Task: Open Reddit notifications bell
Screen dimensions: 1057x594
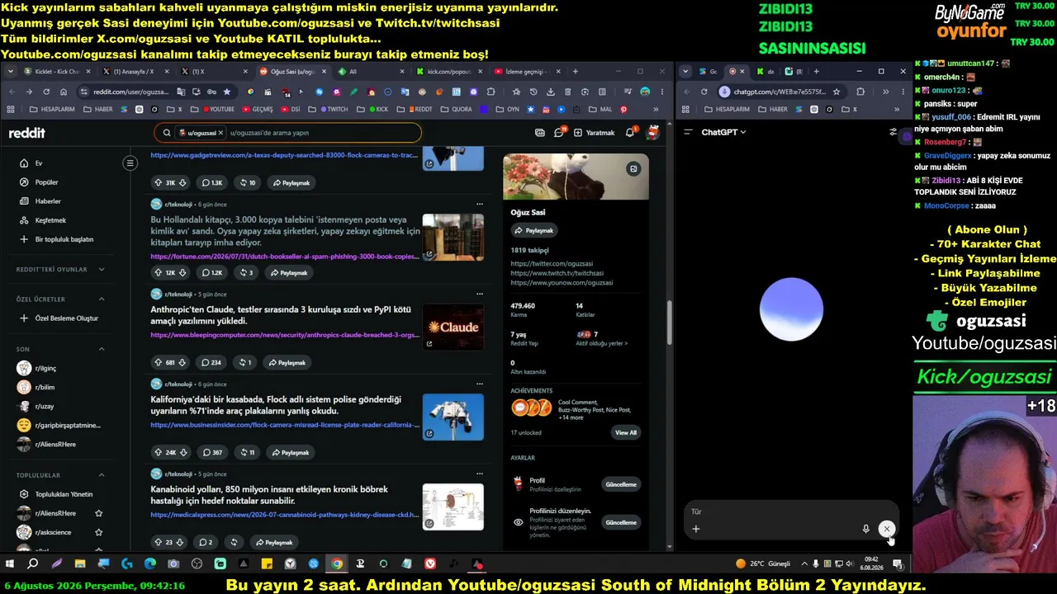Action: point(630,133)
